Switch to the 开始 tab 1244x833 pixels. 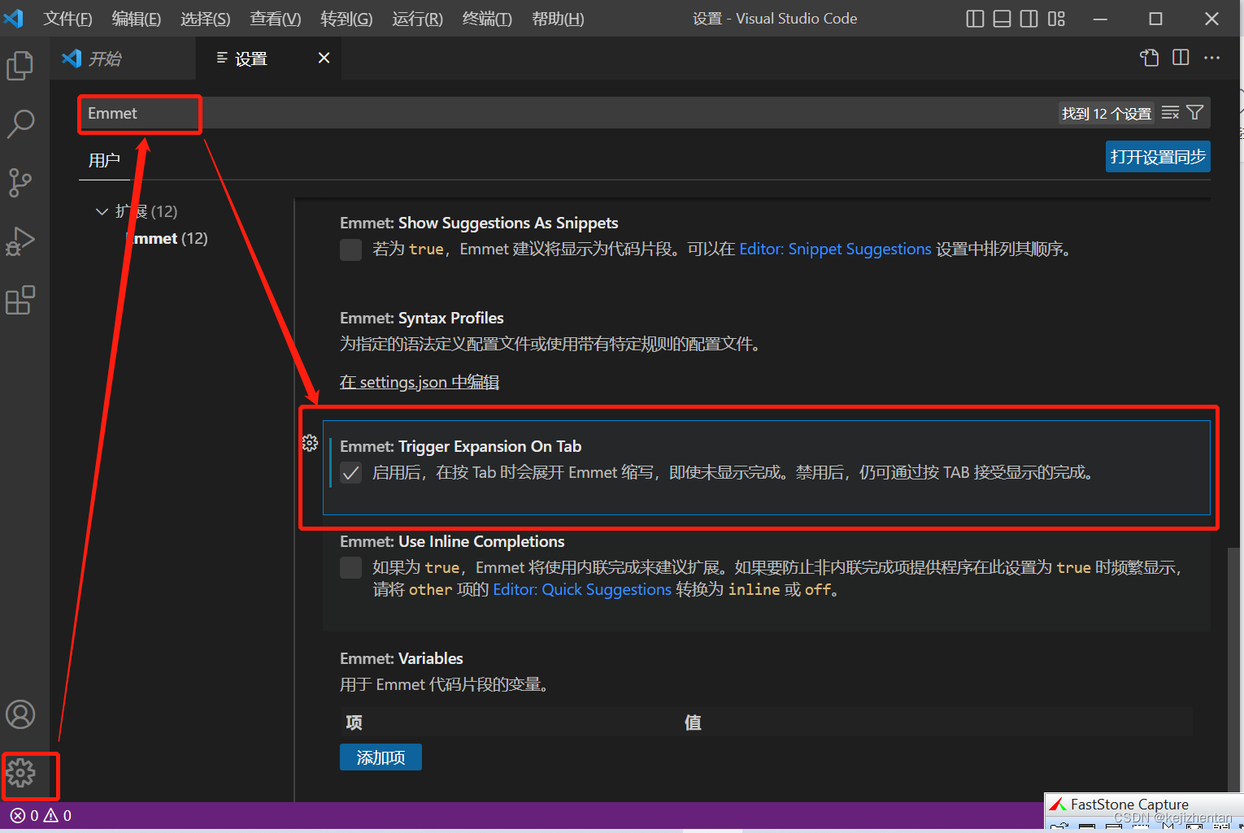pos(123,58)
